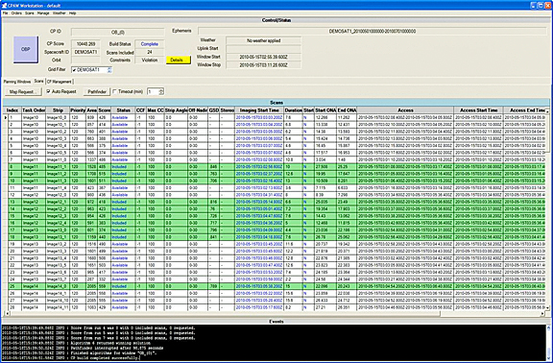Sort by the Max CC column header
Screen dimensions: 553x363
(x=156, y=110)
